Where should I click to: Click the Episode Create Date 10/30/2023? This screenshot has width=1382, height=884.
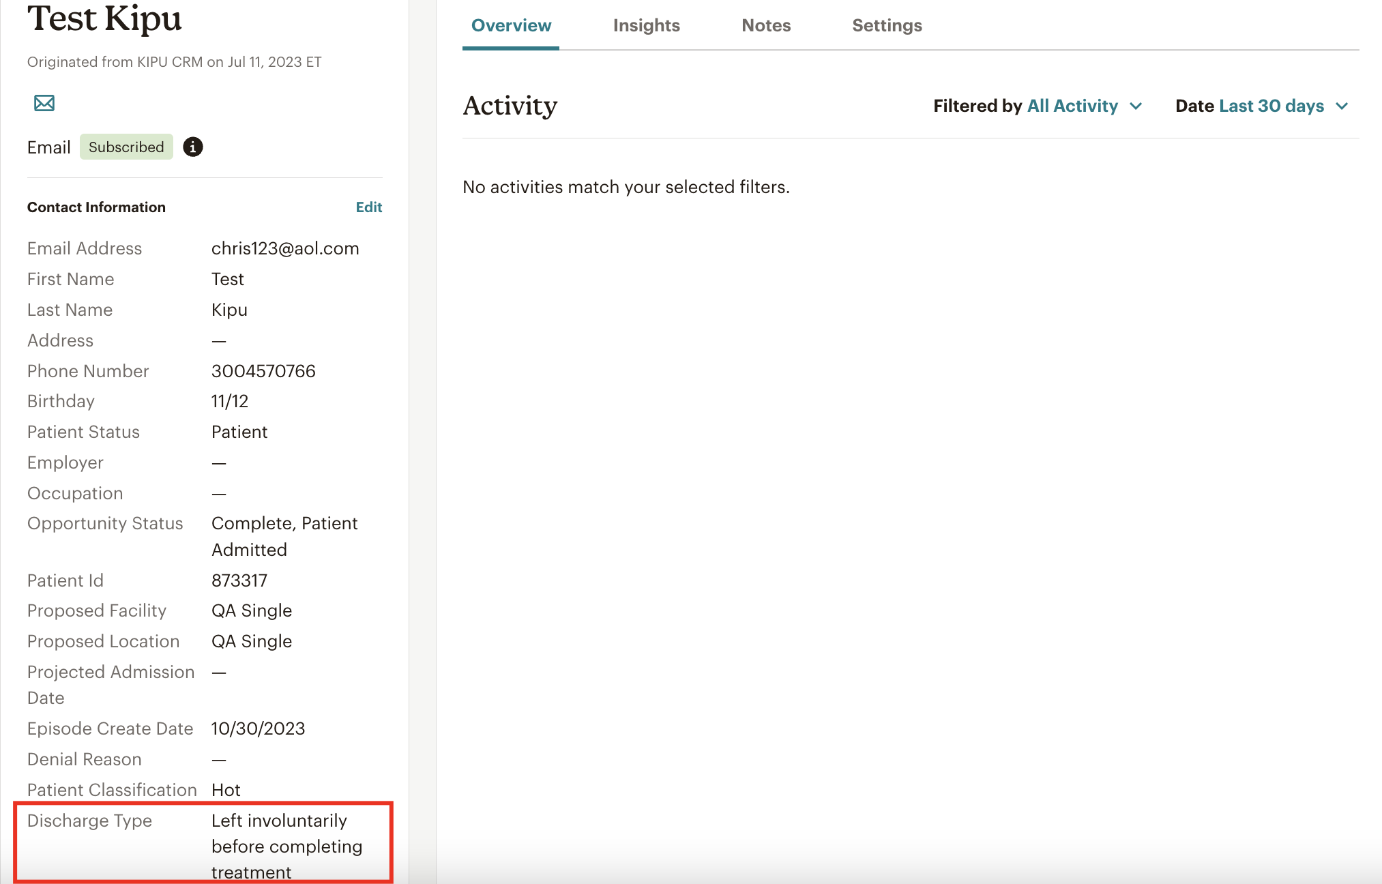[x=258, y=728]
